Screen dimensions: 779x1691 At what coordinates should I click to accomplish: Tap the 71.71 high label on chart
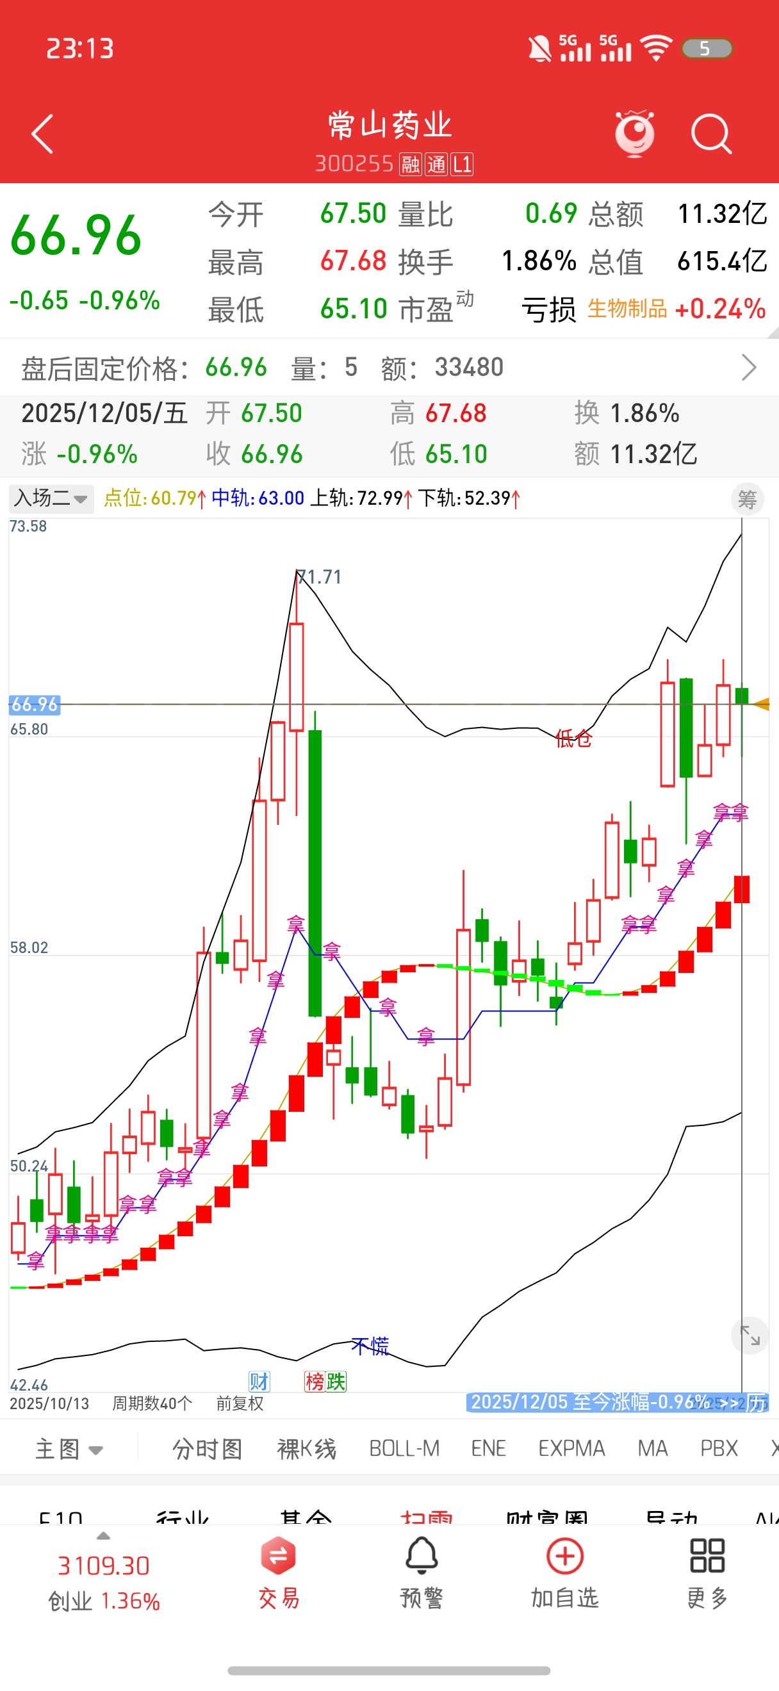click(320, 577)
